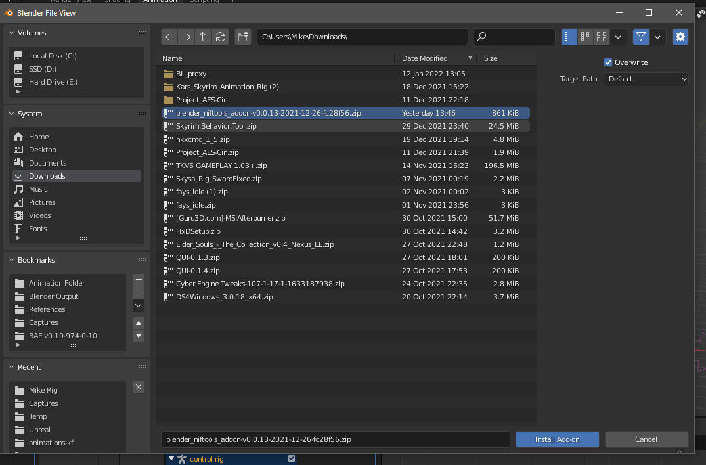Uncheck the Overwrite checkbox
706x465 pixels.
tap(608, 62)
